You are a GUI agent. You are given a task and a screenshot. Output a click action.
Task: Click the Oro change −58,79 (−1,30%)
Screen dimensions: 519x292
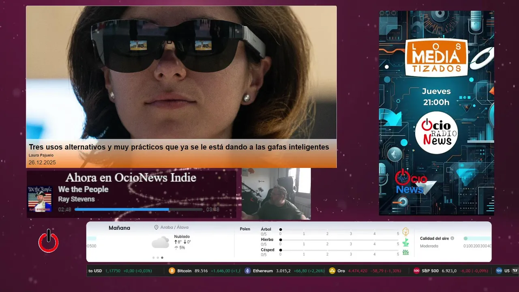(385, 271)
